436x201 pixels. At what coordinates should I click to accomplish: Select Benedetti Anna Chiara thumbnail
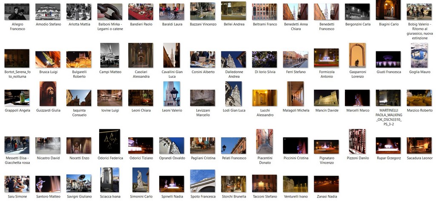295,11
